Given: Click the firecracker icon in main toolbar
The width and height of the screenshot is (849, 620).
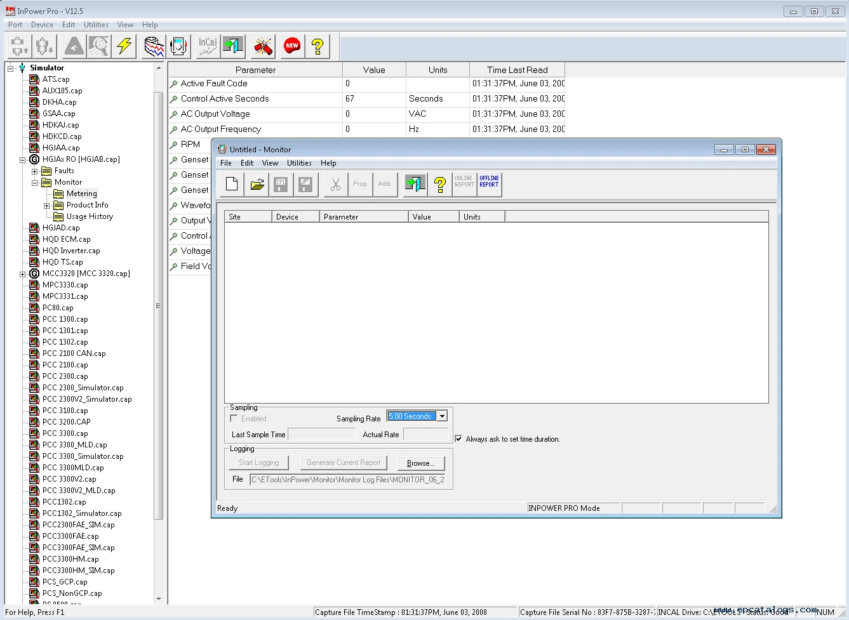Looking at the screenshot, I should 263,46.
